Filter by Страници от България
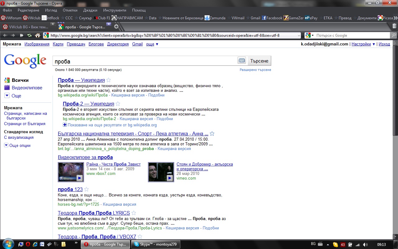Viewport: 398px width, 249px height. point(25,124)
